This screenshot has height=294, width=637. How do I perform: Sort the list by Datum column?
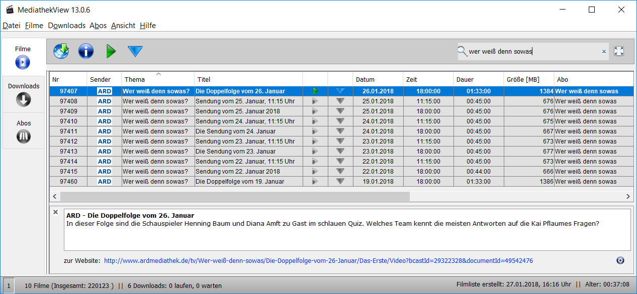tap(377, 79)
